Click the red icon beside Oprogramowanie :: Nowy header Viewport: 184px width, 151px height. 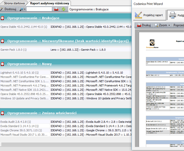(2, 64)
